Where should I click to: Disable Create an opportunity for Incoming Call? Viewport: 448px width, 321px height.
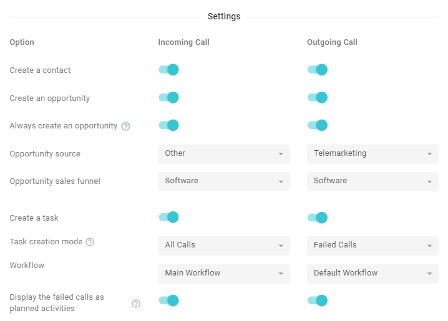coord(169,97)
